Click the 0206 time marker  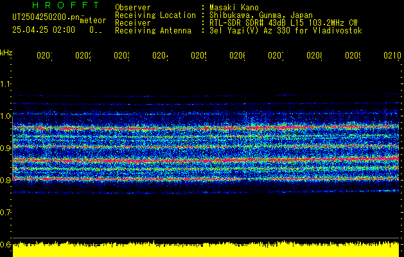click(x=237, y=55)
